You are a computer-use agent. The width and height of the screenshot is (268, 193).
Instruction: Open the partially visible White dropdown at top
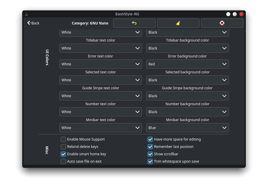[x=101, y=33]
